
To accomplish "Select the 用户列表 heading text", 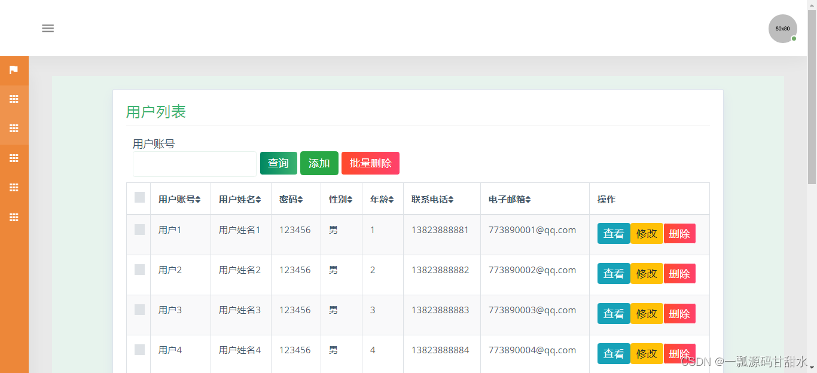I will click(156, 112).
